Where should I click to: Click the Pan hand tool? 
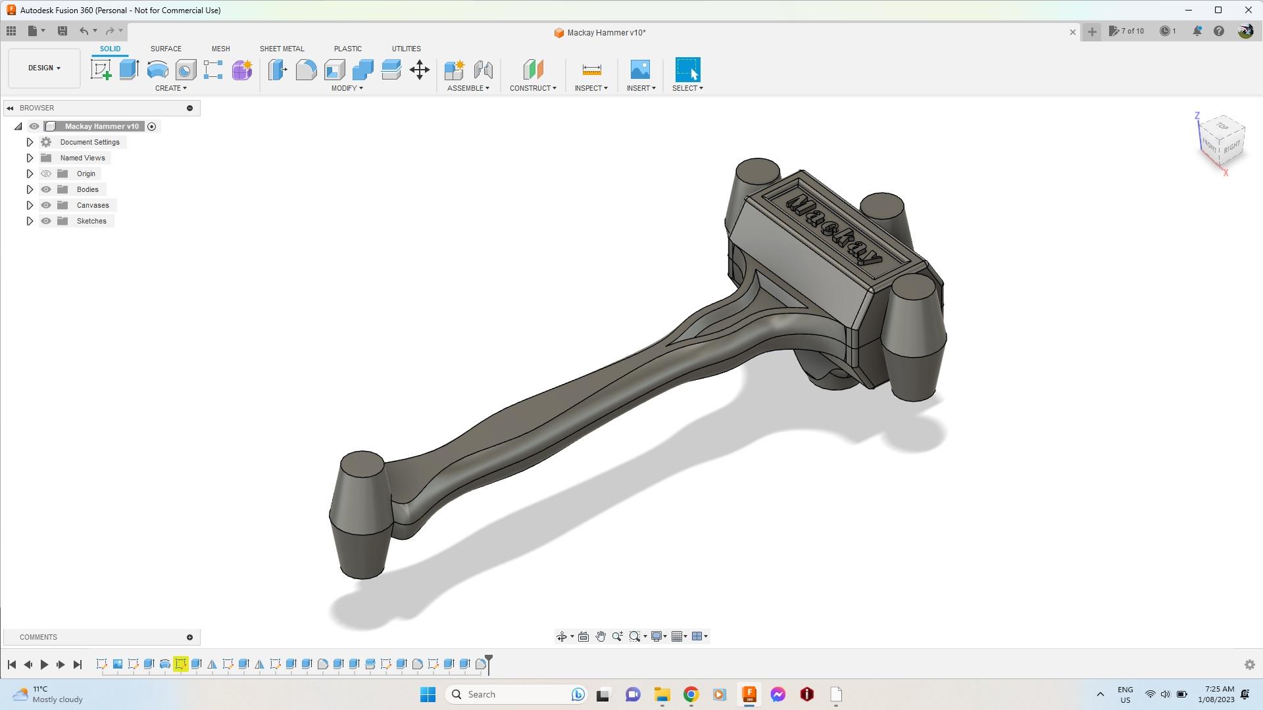[x=601, y=636]
